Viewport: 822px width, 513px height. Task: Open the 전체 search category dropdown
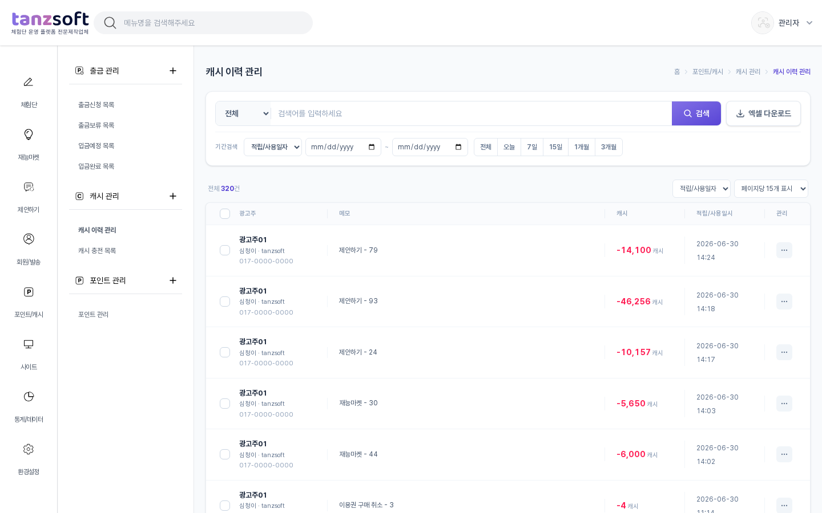pos(243,113)
